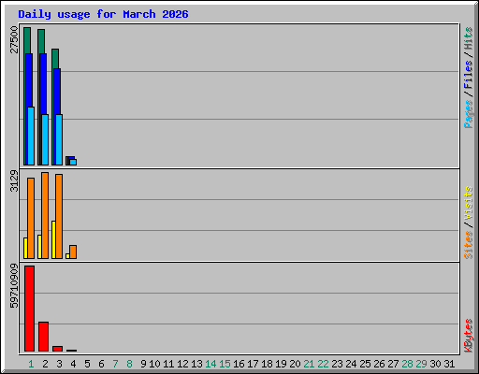Click day 19 on the x-axis
The height and width of the screenshot is (374, 479).
(281, 364)
